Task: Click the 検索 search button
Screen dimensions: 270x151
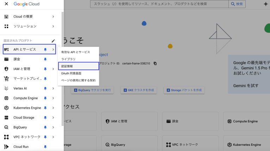Action: pos(237,4)
